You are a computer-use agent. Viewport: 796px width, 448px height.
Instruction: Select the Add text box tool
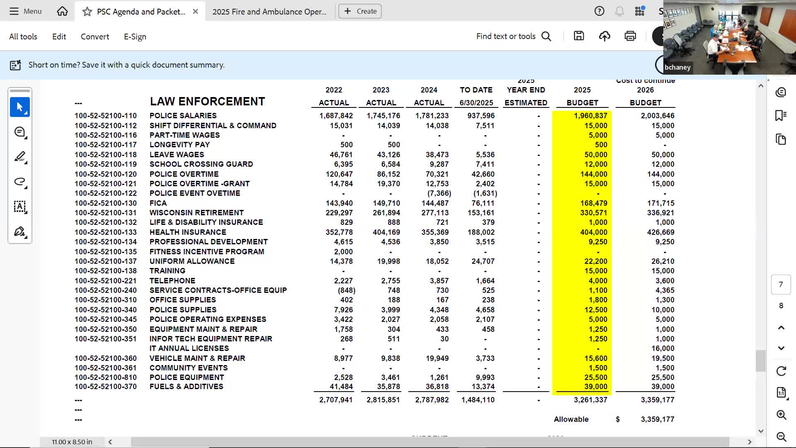coord(19,207)
